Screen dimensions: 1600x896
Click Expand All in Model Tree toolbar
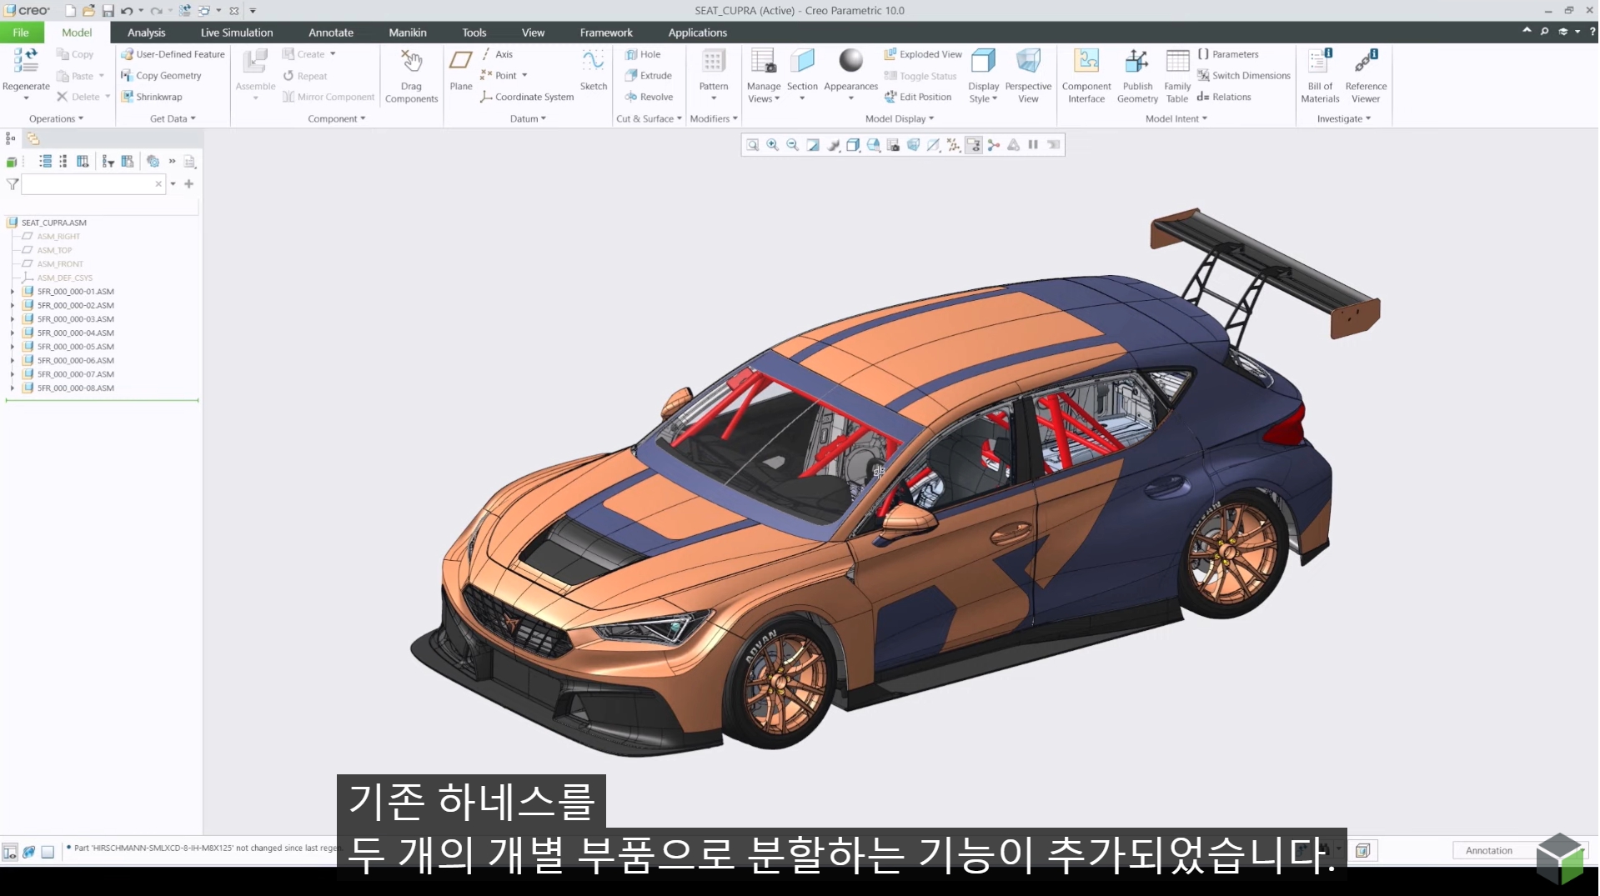click(x=45, y=162)
